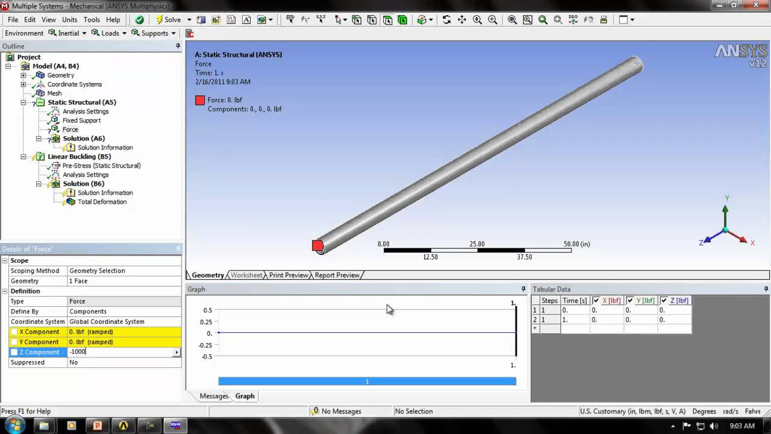
Task: Select the Edge selection filter icon
Action: point(372,19)
